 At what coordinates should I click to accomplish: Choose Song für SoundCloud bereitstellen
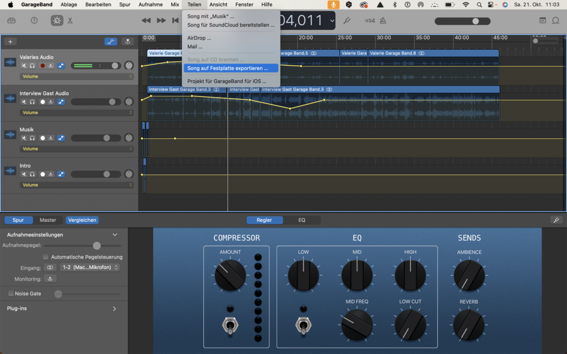(230, 25)
